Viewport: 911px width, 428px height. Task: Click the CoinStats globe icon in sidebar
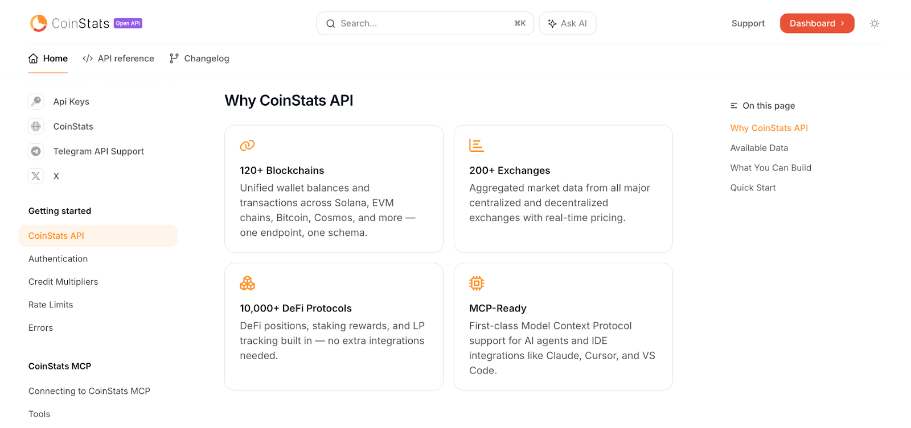(36, 126)
